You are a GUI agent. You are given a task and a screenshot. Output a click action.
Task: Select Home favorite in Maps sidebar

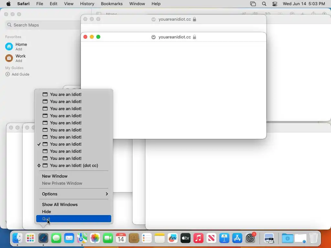[16, 46]
